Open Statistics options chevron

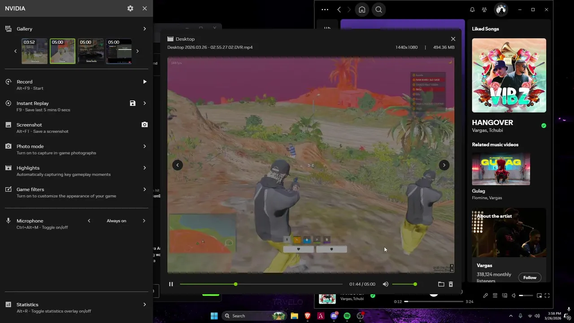click(x=144, y=305)
